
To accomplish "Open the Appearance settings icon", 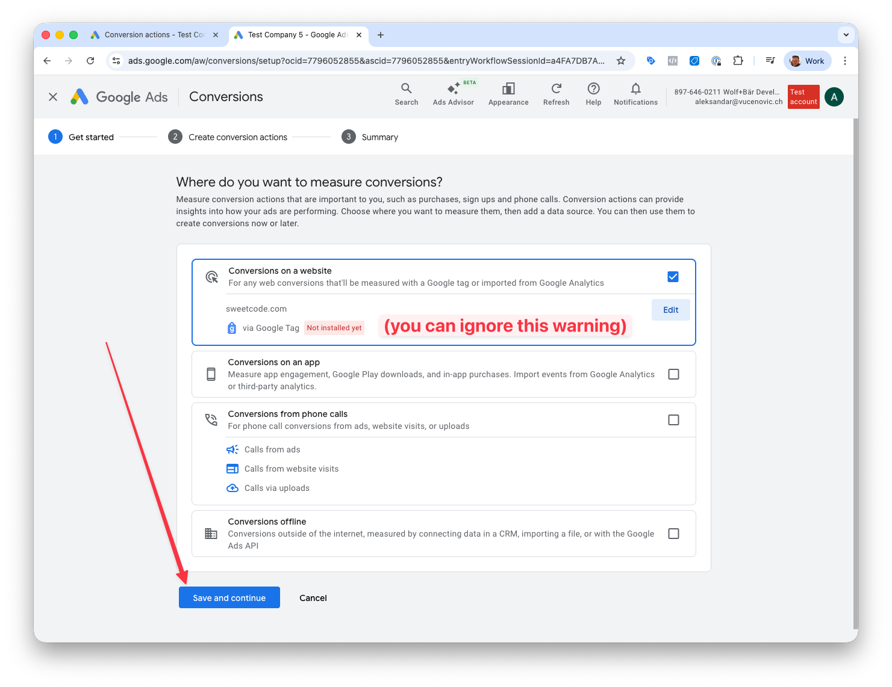I will (508, 93).
